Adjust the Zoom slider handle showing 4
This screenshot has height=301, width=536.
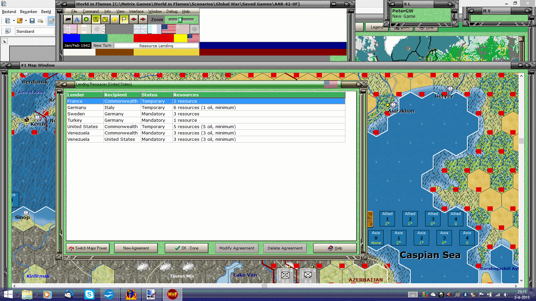[180, 20]
